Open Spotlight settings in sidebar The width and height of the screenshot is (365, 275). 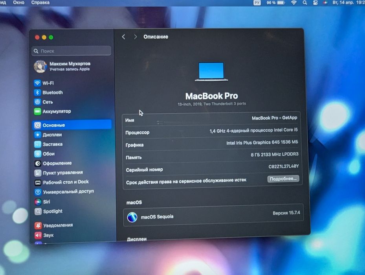coord(49,211)
